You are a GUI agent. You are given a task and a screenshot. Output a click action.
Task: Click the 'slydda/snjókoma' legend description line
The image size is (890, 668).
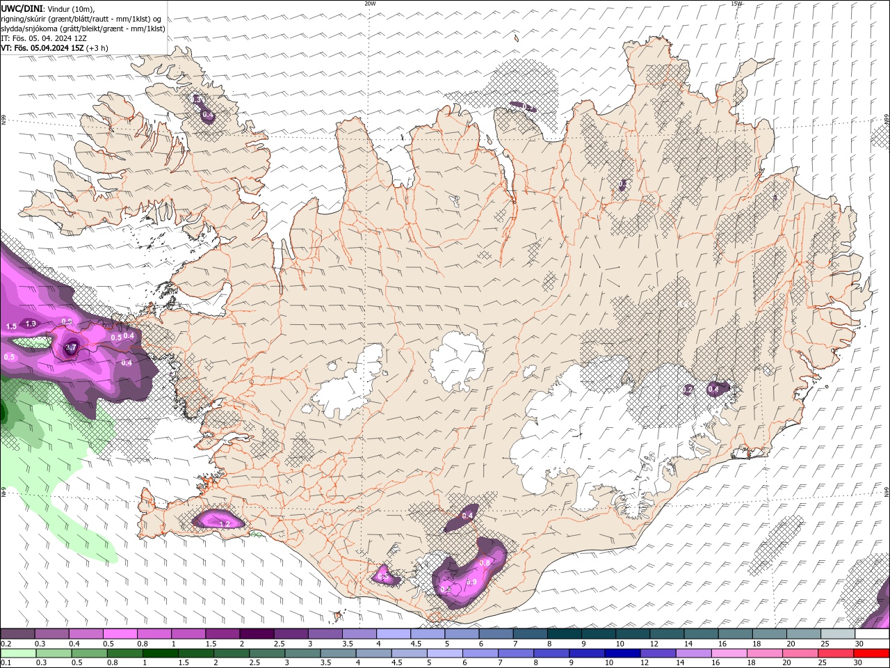point(83,29)
